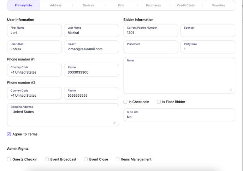This screenshot has width=243, height=171.
Task: Select the Current Paddle Number field
Action: (x=151, y=33)
